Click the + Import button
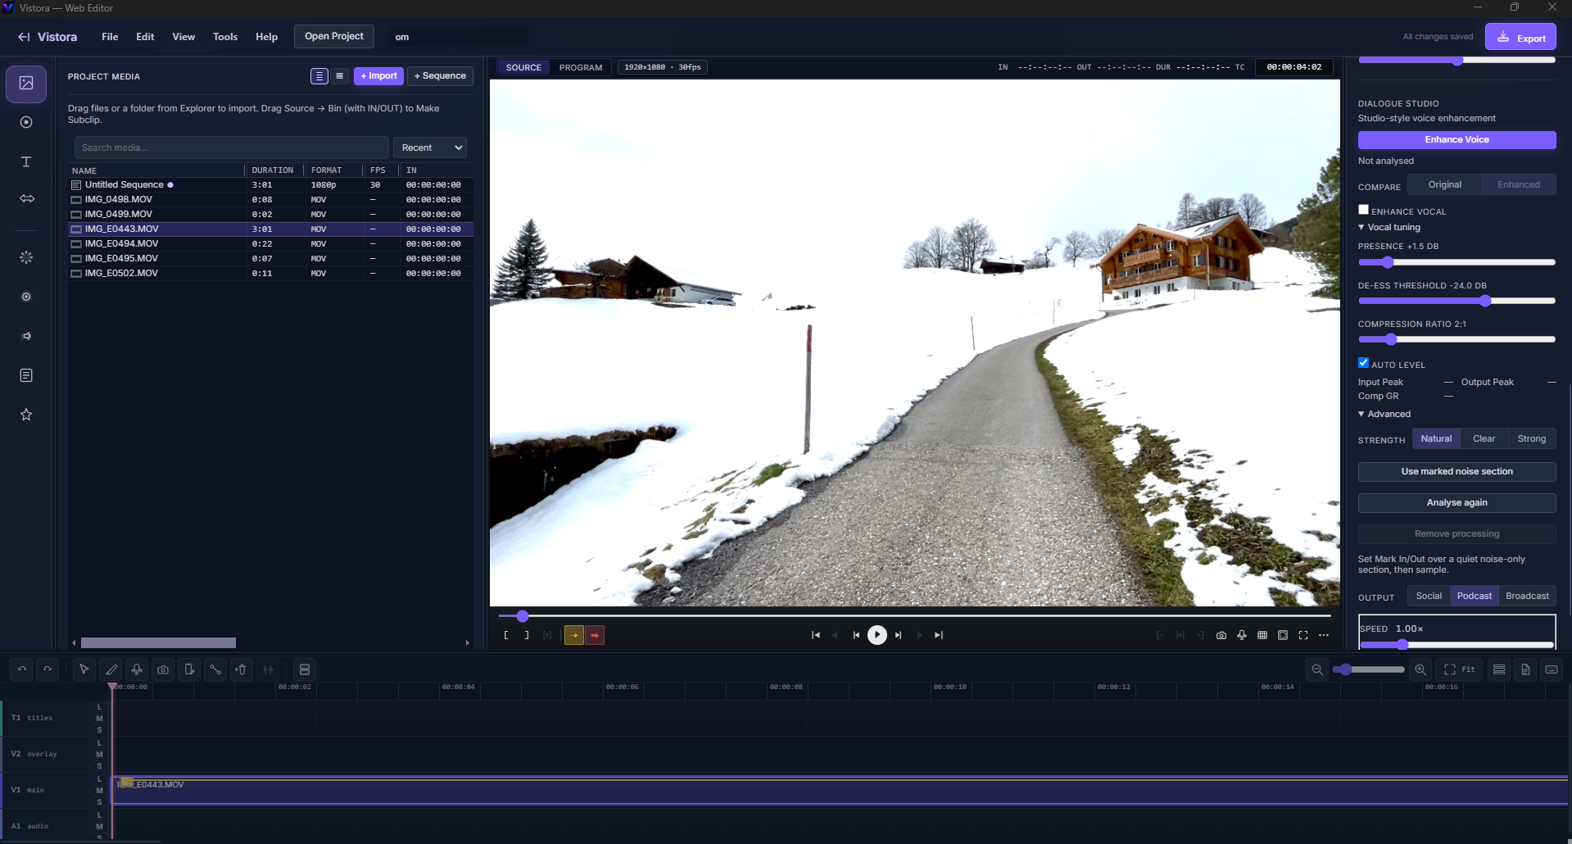 pos(378,76)
